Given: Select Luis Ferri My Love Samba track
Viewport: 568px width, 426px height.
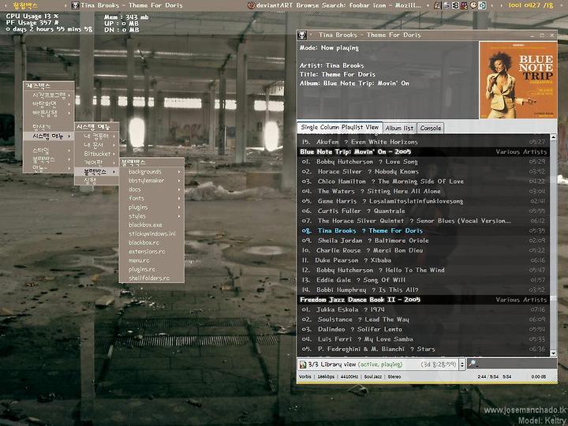Looking at the screenshot, I should coord(423,339).
